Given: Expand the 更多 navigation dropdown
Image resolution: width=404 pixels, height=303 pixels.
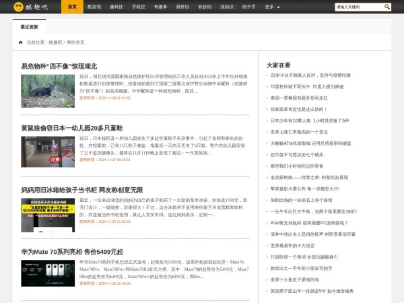Looking at the screenshot, I should (272, 7).
